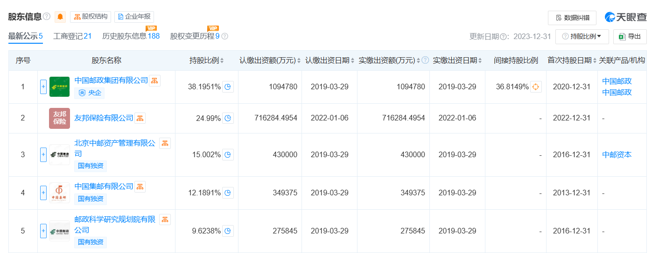Click help icon in 实缴出资额 header
The height and width of the screenshot is (253, 652).
[425, 60]
